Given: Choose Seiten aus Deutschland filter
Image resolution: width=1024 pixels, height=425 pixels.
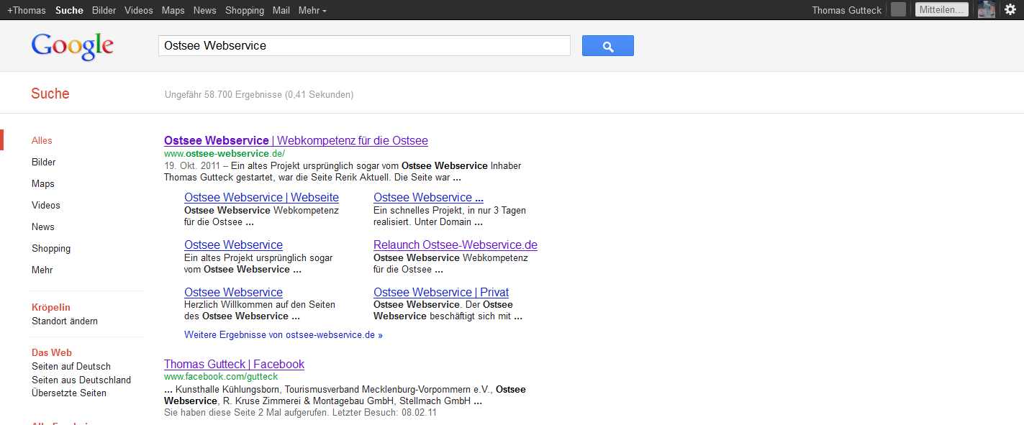Looking at the screenshot, I should point(81,380).
